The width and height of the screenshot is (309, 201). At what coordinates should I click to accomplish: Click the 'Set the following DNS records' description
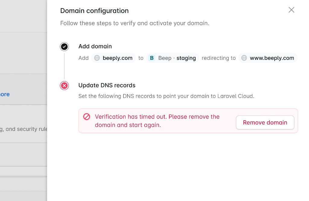[166, 96]
